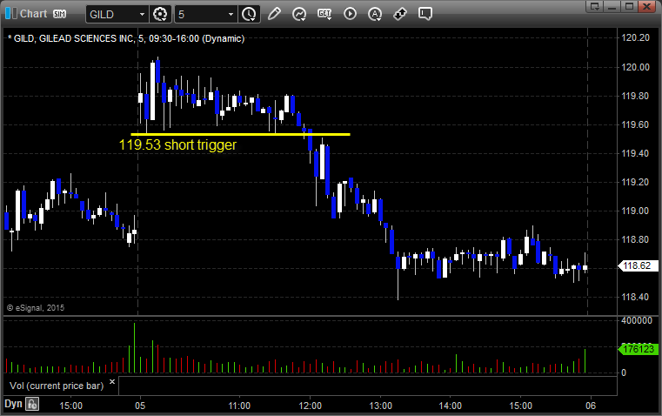
Task: Close the Vol (current price bar) tab
Action: tap(112, 382)
